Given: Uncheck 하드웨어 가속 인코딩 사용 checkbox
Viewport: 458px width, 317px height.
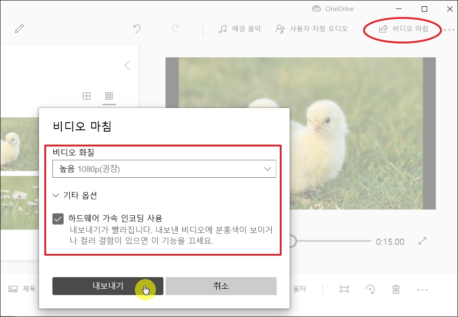Looking at the screenshot, I should click(58, 219).
